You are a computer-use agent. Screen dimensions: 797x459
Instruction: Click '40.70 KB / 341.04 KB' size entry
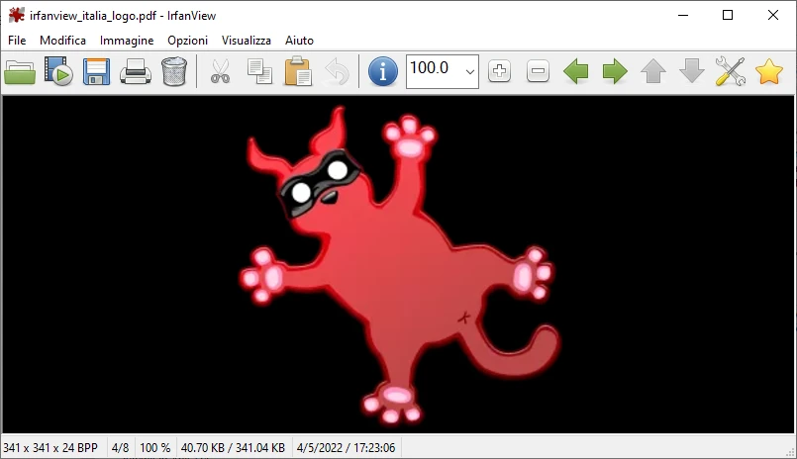click(x=233, y=448)
